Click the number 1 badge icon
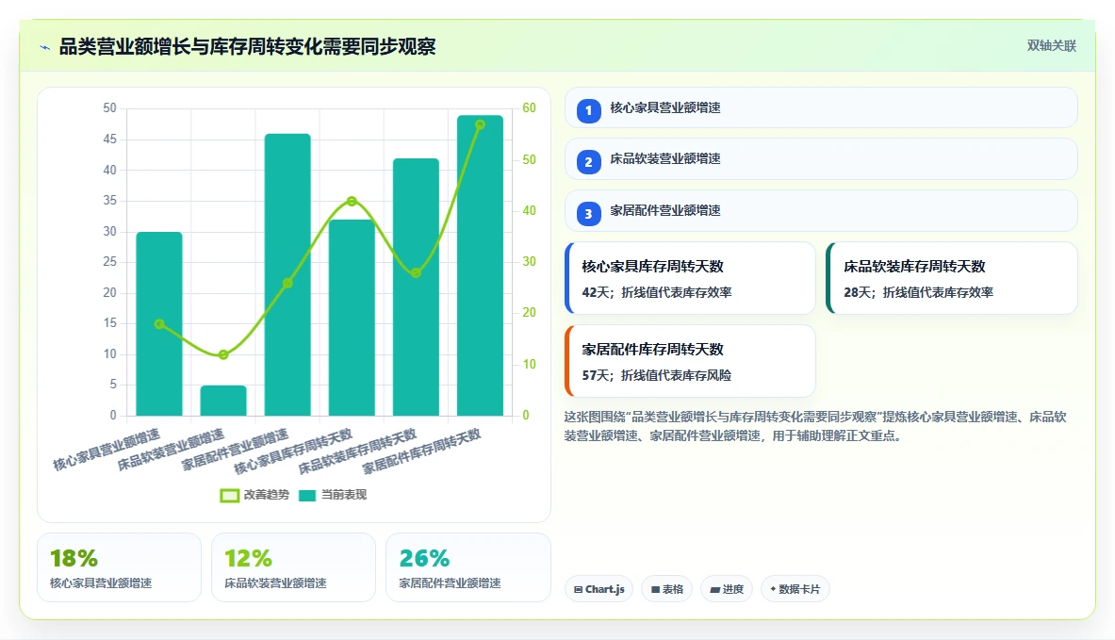1115x640 pixels. 588,110
